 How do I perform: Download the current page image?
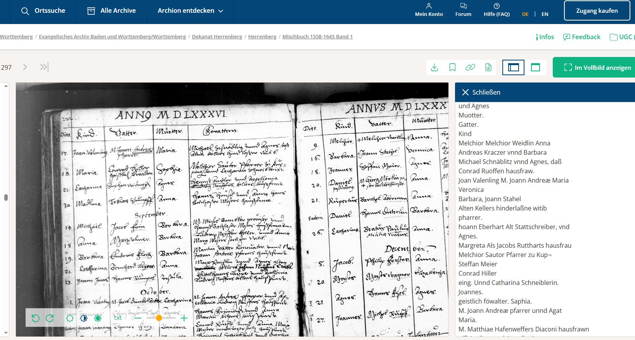(x=434, y=67)
